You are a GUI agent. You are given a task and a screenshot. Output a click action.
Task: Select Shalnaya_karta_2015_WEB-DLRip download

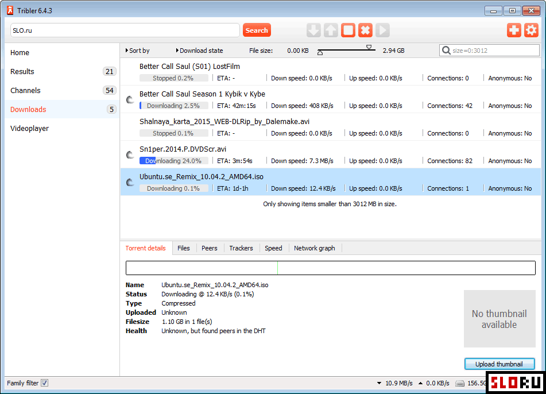click(x=331, y=127)
